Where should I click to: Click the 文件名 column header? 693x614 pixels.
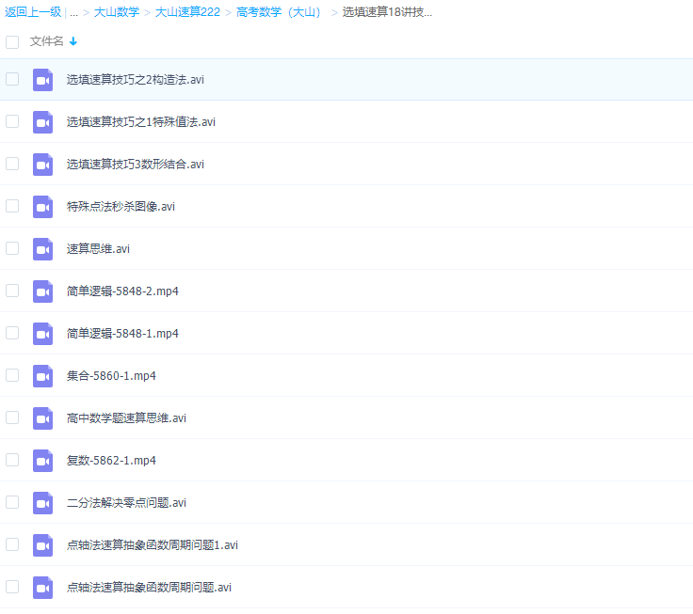click(46, 41)
